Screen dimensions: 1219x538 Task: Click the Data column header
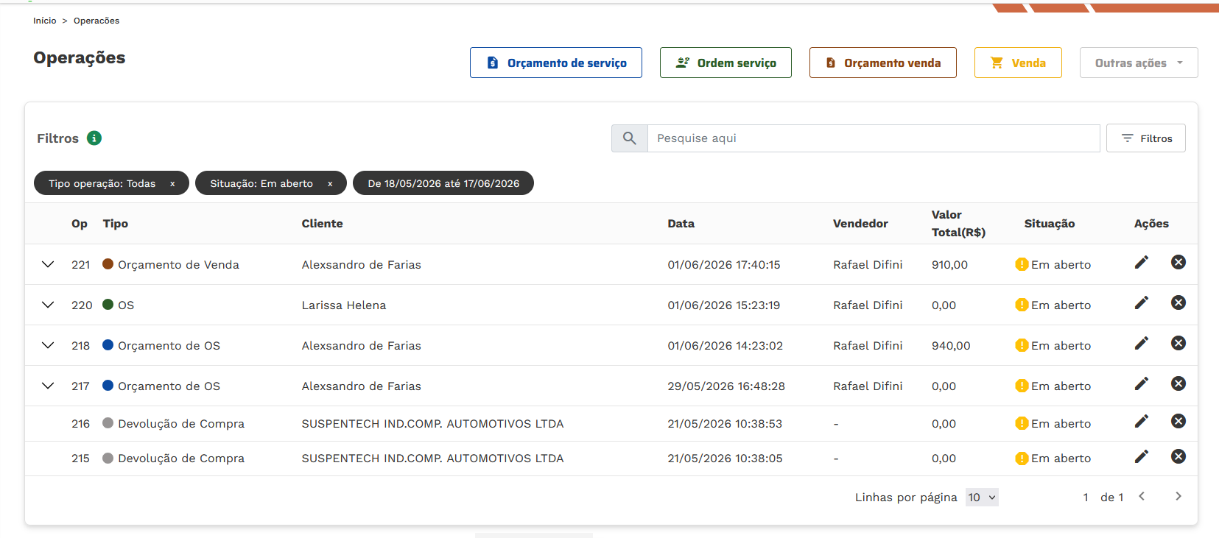point(681,224)
